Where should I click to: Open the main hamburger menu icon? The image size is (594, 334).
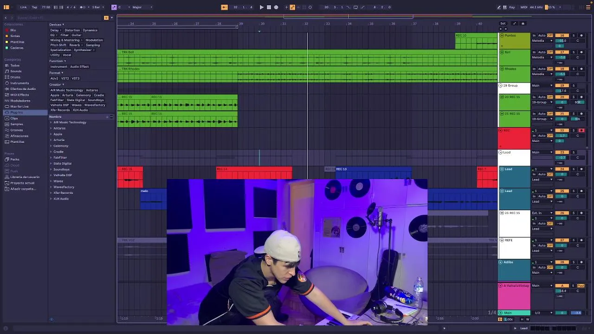pos(588,7)
